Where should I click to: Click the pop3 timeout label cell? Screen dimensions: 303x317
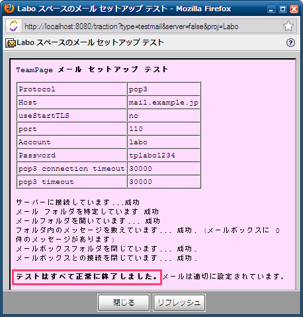tap(71, 182)
